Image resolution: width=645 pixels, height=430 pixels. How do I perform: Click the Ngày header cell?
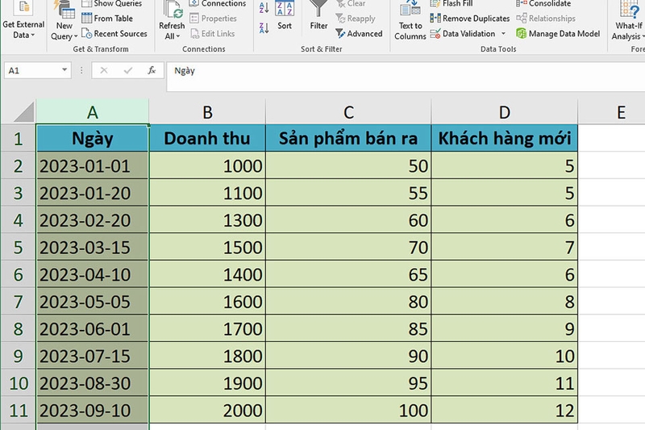[x=93, y=138]
